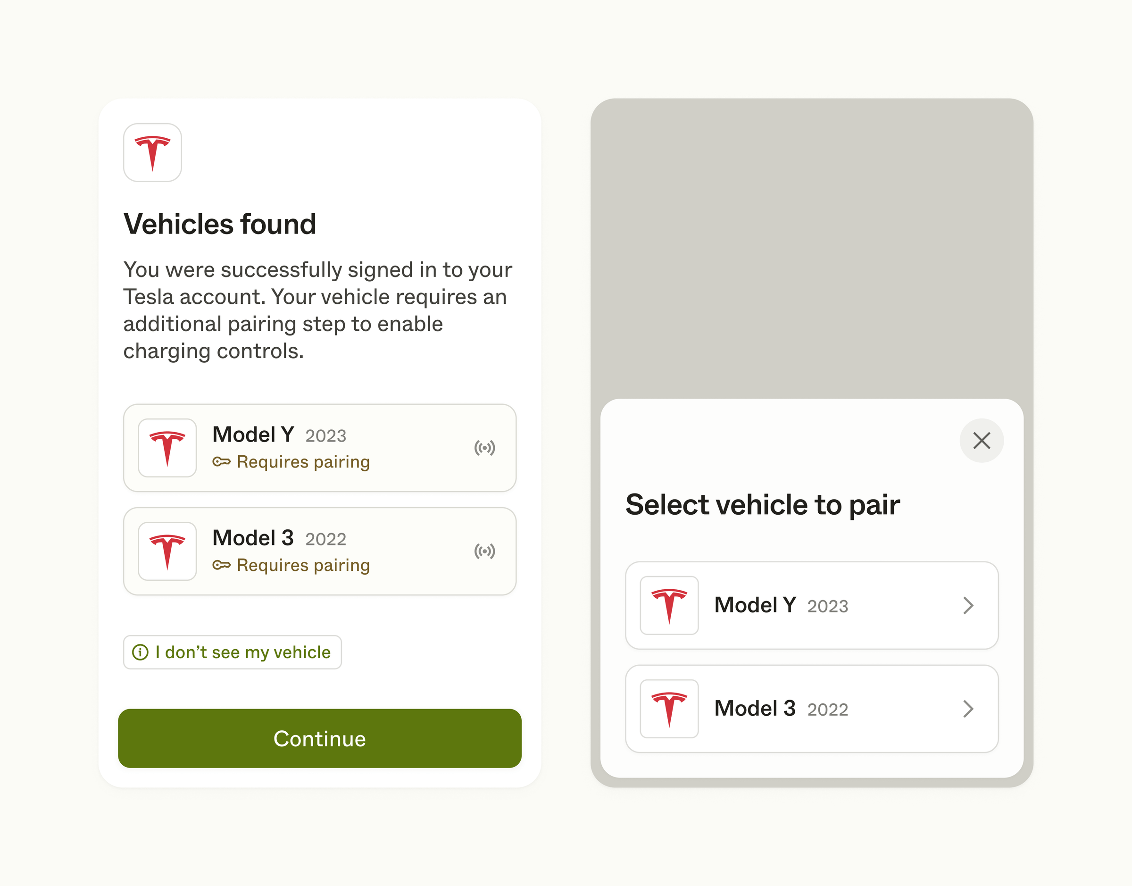1132x886 pixels.
Task: Click Model Y logo in pair sheet
Action: pyautogui.click(x=669, y=605)
